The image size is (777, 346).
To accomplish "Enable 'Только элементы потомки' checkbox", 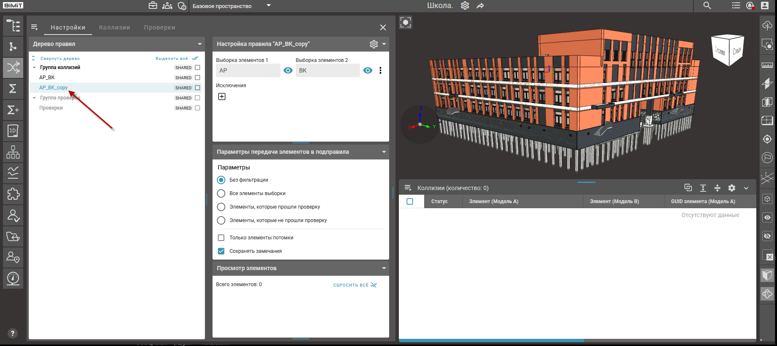I will tap(221, 238).
